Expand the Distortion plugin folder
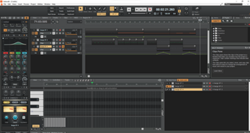This screenshot has height=133, width=250. coord(213,31)
